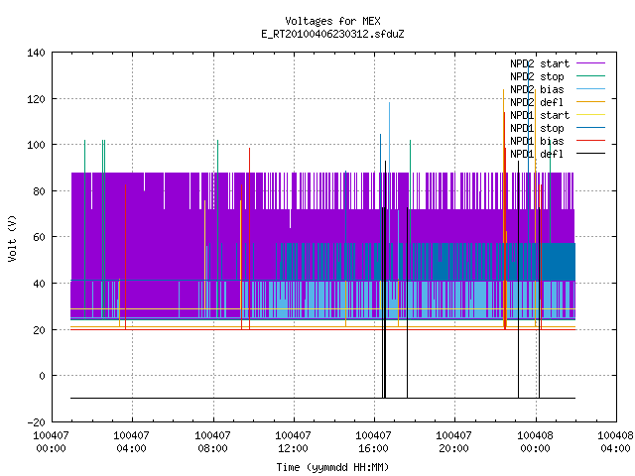The image size is (635, 476).
Task: Click the chart title 'Voltages for MEX'
Action: click(x=332, y=21)
